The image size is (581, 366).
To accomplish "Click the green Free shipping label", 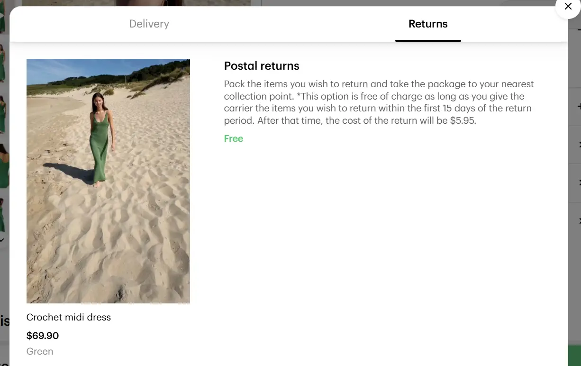I will [x=233, y=138].
